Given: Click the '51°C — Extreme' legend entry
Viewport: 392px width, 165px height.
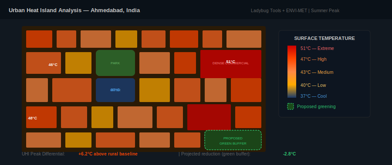Looking at the screenshot, I should [317, 48].
